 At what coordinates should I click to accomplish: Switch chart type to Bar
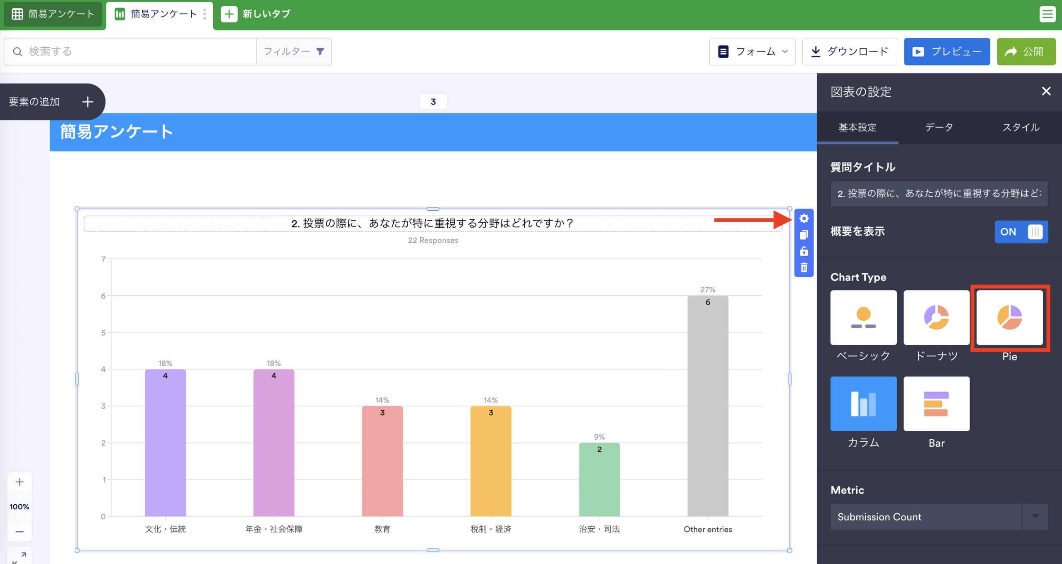tap(936, 404)
